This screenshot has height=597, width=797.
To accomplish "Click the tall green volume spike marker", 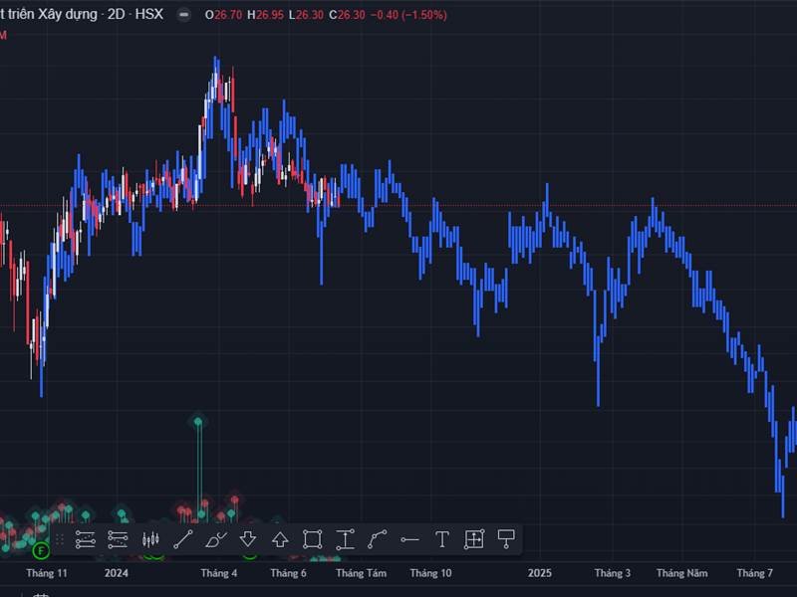I will [x=198, y=423].
